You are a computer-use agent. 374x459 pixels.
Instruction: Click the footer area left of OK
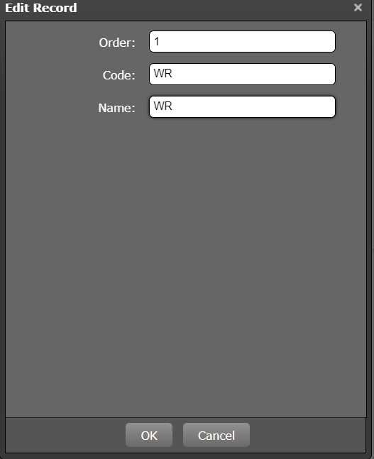[x=65, y=435]
